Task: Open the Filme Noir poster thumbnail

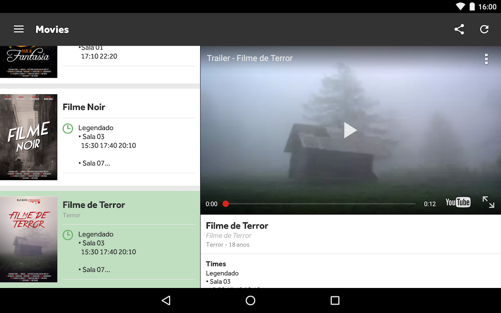Action: (29, 137)
